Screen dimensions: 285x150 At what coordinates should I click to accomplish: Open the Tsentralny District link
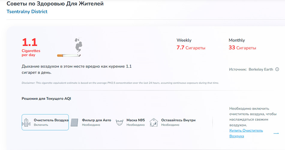(27, 12)
